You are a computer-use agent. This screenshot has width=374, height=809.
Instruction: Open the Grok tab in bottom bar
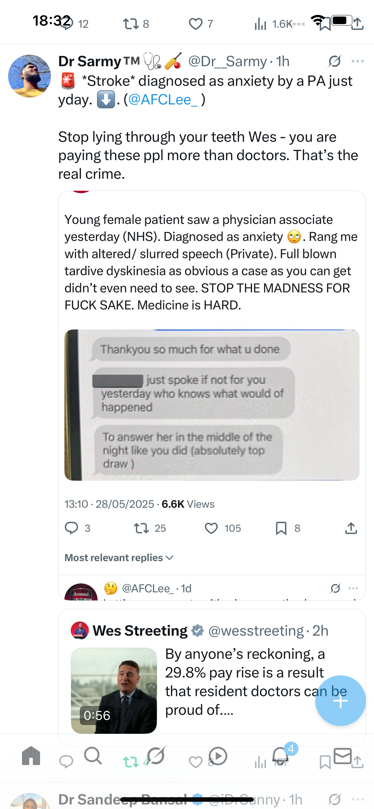point(156,756)
